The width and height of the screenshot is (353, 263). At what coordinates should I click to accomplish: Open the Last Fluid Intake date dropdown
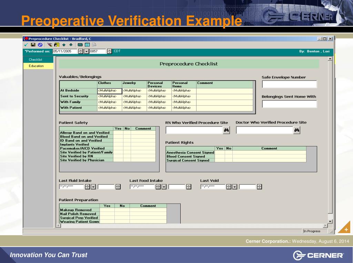tap(93, 186)
